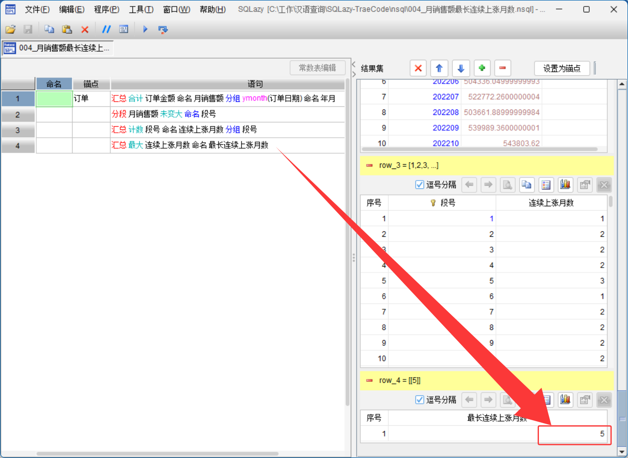Collapse the row_4 result panel

(x=369, y=380)
